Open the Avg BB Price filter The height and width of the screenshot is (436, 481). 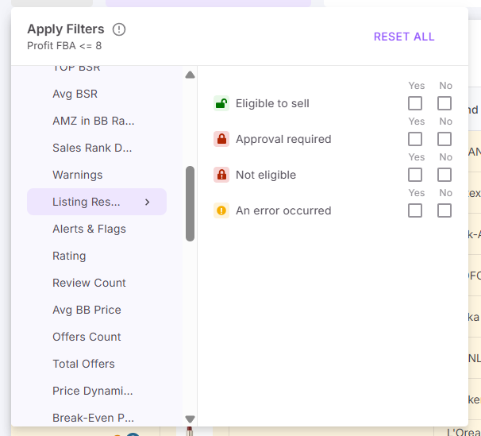click(87, 310)
